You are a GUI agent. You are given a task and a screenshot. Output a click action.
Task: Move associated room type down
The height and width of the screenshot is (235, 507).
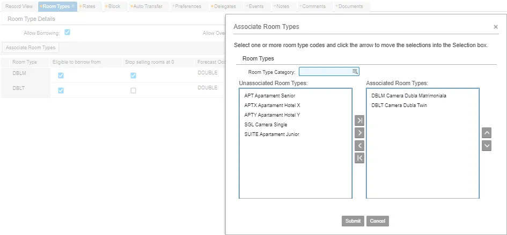486,146
